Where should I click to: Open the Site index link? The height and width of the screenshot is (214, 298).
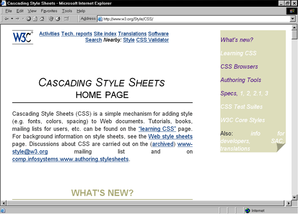105,33
